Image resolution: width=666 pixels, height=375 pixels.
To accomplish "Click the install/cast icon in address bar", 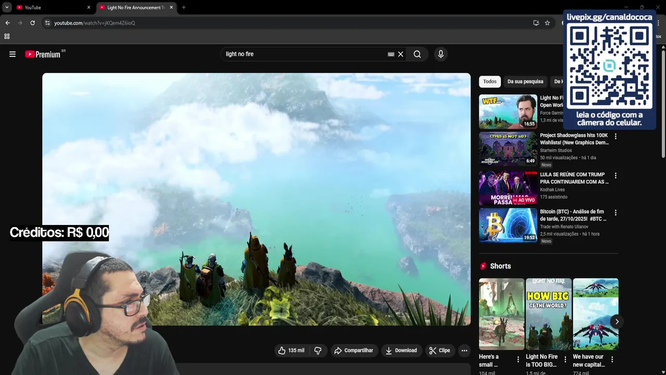I will click(536, 23).
